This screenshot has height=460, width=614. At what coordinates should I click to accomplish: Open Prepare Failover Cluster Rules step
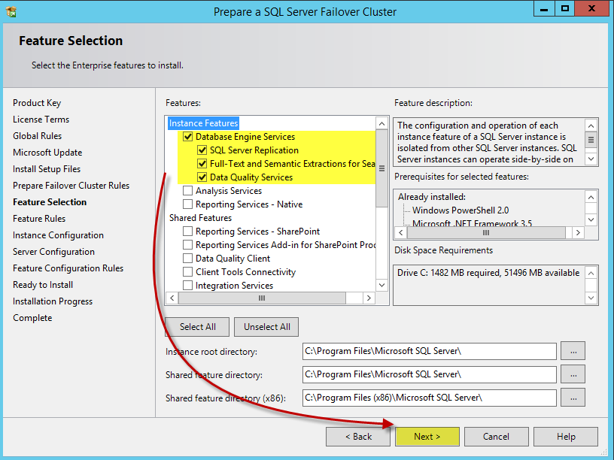pos(71,186)
